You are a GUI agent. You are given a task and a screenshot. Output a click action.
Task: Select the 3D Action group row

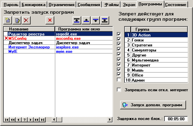[x=156, y=35]
